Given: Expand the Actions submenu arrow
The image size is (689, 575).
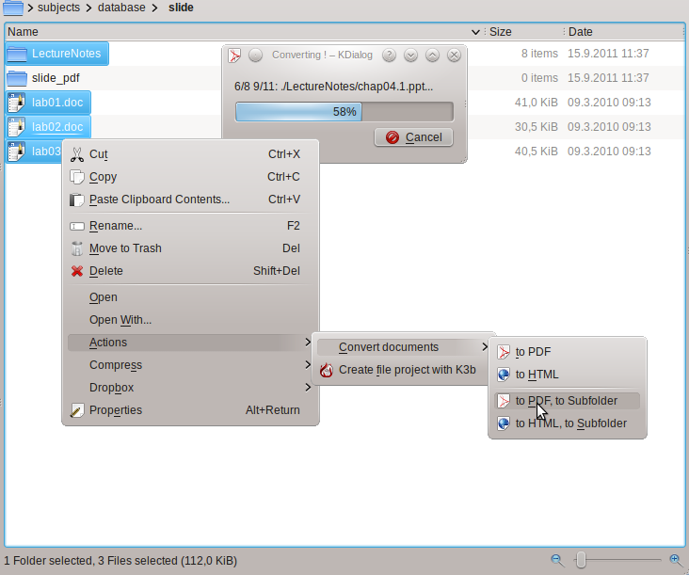Looking at the screenshot, I should [x=308, y=343].
